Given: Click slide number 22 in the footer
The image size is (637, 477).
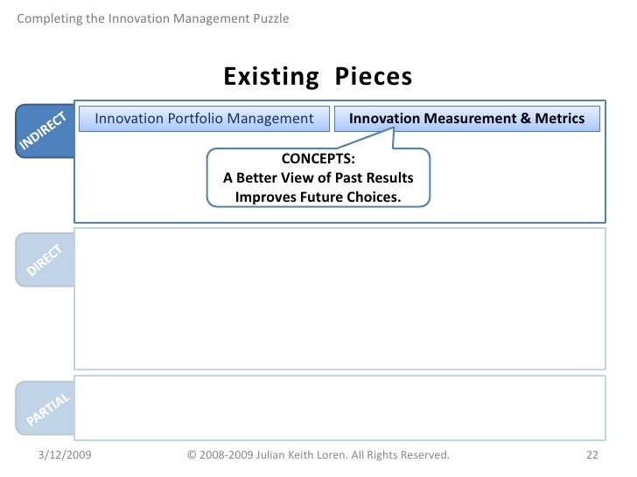Looking at the screenshot, I should 592,454.
